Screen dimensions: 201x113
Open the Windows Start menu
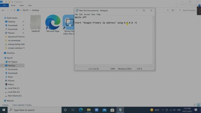pos(4,110)
